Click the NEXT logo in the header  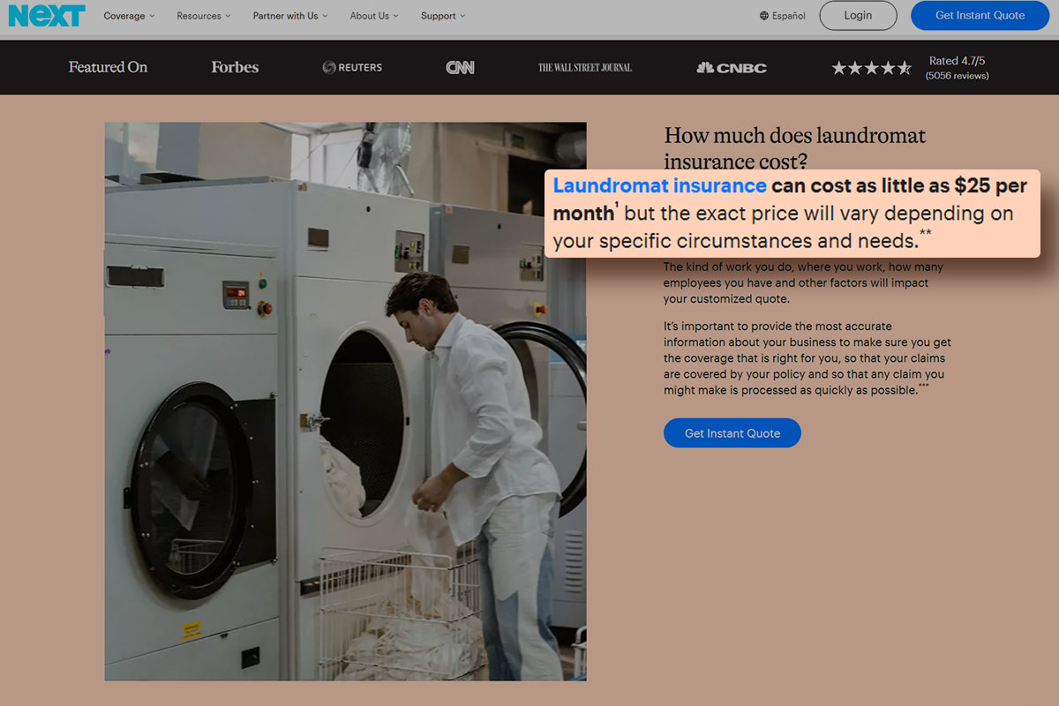point(46,15)
